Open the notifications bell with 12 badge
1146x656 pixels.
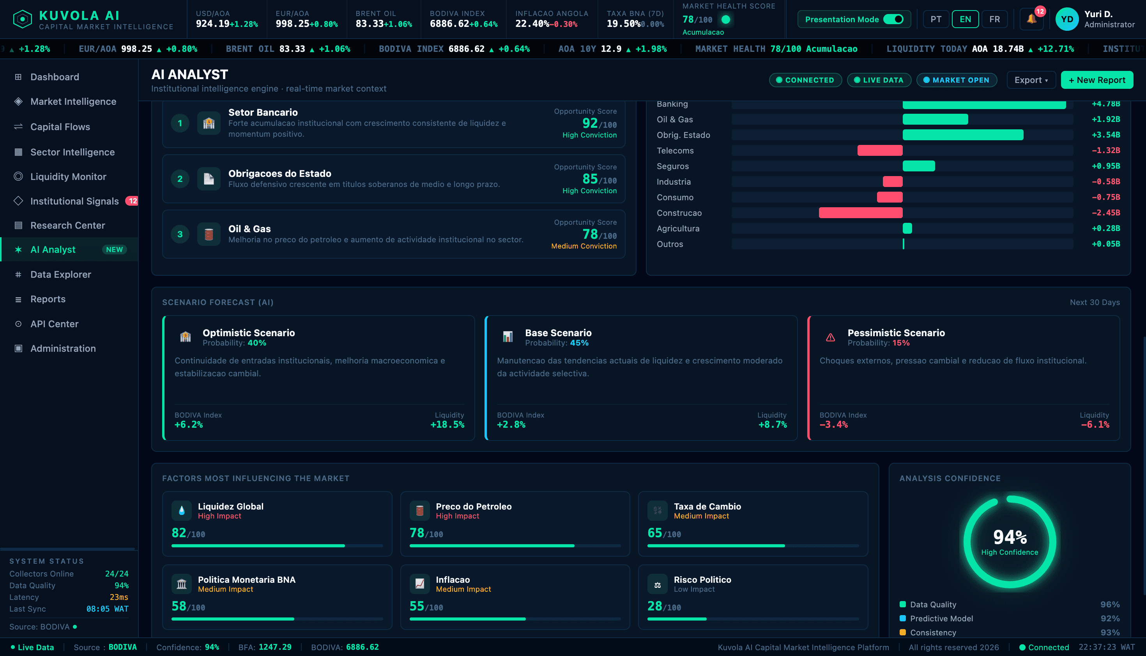click(x=1031, y=19)
